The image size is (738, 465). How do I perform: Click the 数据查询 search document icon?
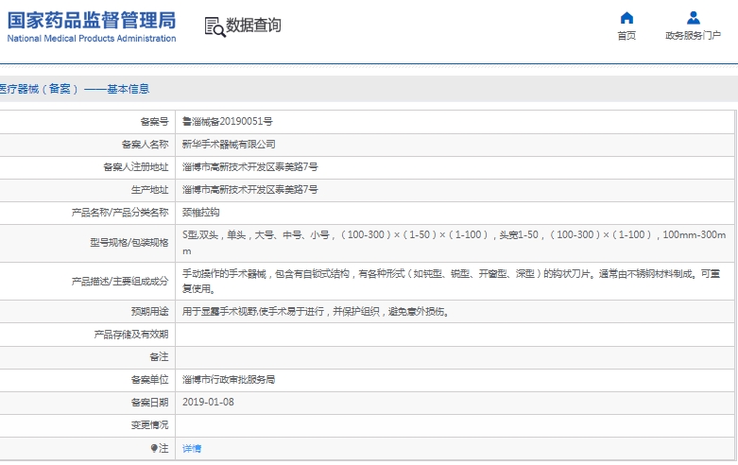(215, 26)
